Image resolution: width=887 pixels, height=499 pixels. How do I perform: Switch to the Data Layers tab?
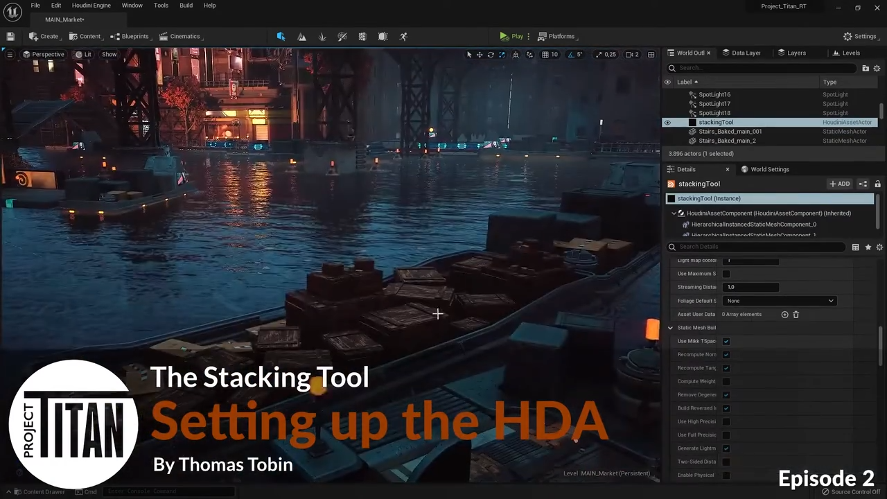pyautogui.click(x=741, y=53)
